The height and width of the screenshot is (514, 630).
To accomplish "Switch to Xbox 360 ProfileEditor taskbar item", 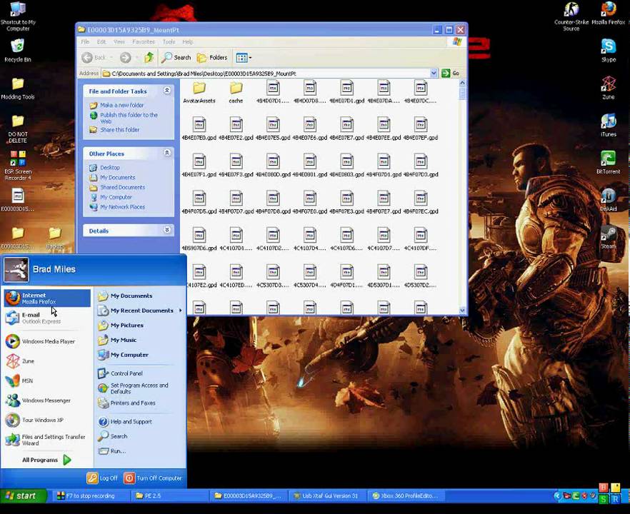I will point(406,496).
